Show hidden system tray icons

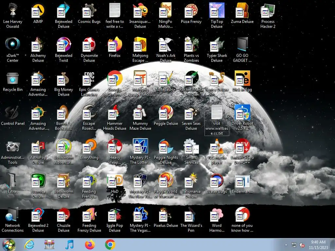pyautogui.click(x=286, y=245)
